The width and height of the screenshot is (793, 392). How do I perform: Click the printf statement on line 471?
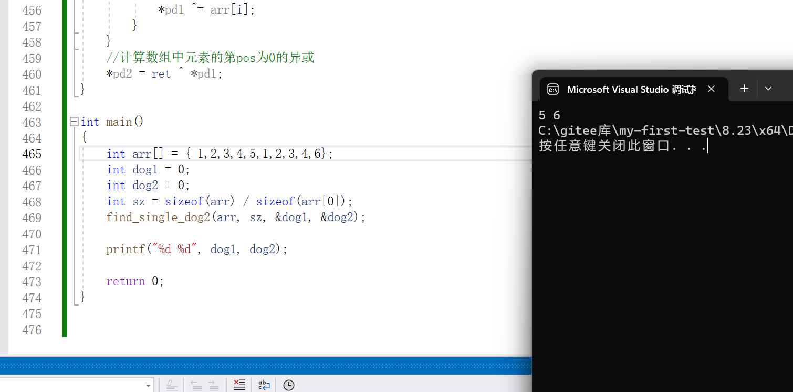coord(197,249)
